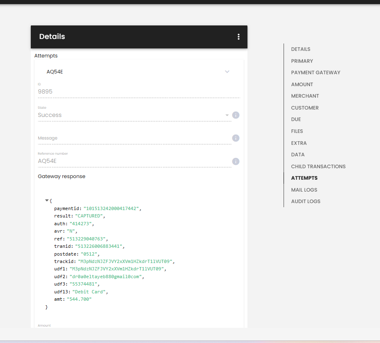Click the Message input field
Screen dimensions: 380x343
[x=135, y=138]
